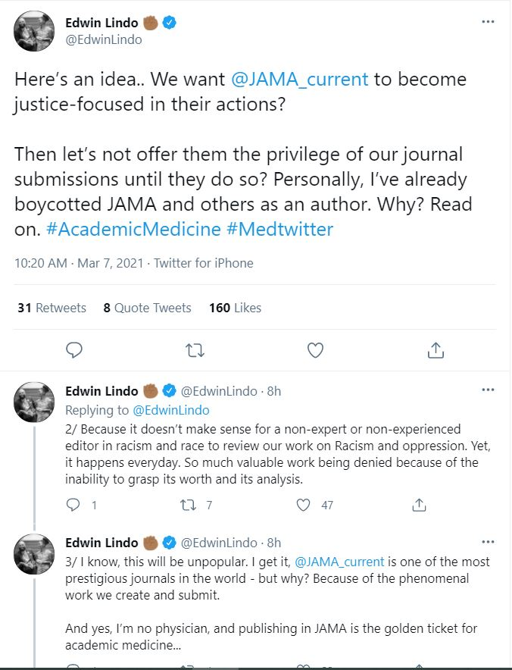512x670 pixels.
Task: View the 160 Likes list
Action: (x=235, y=308)
